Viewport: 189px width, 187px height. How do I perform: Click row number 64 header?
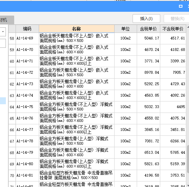(12, 107)
